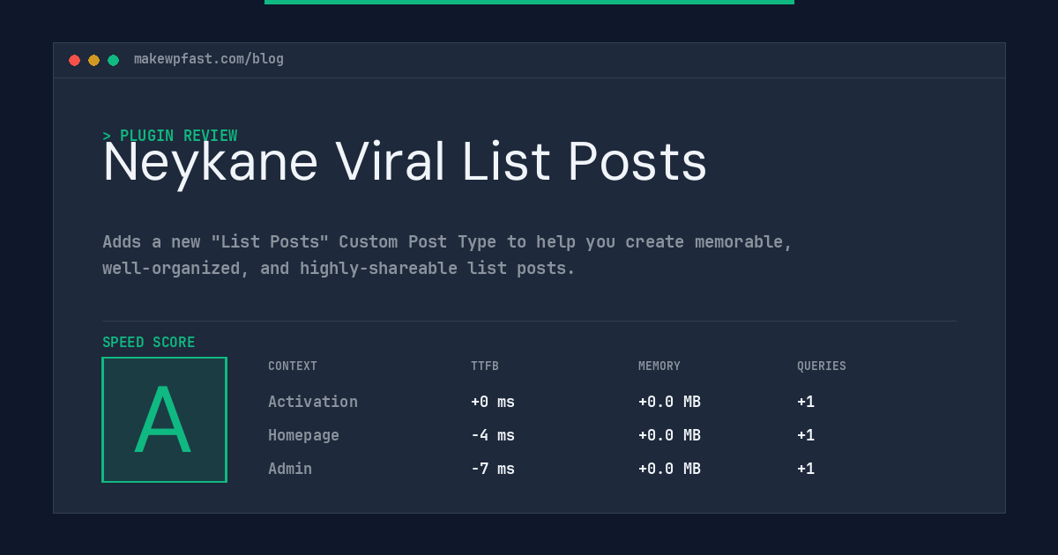1058x555 pixels.
Task: Click the makewpfast.com/blog address text
Action: click(x=209, y=59)
